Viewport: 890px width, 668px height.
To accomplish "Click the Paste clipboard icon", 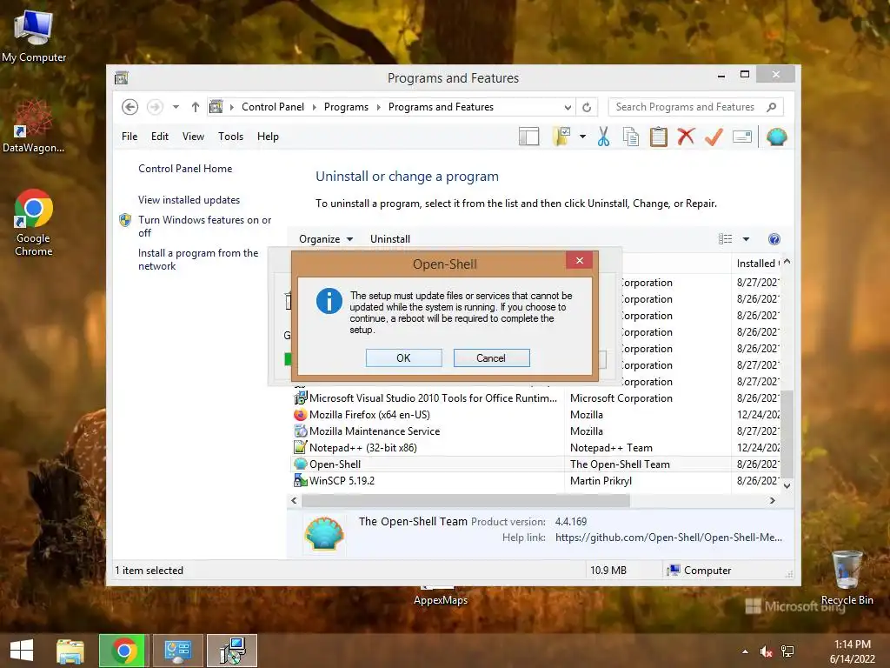I will (x=659, y=137).
